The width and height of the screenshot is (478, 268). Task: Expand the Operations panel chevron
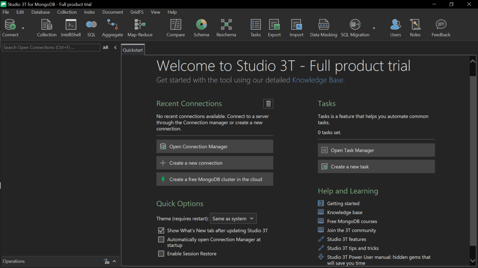pyautogui.click(x=114, y=261)
